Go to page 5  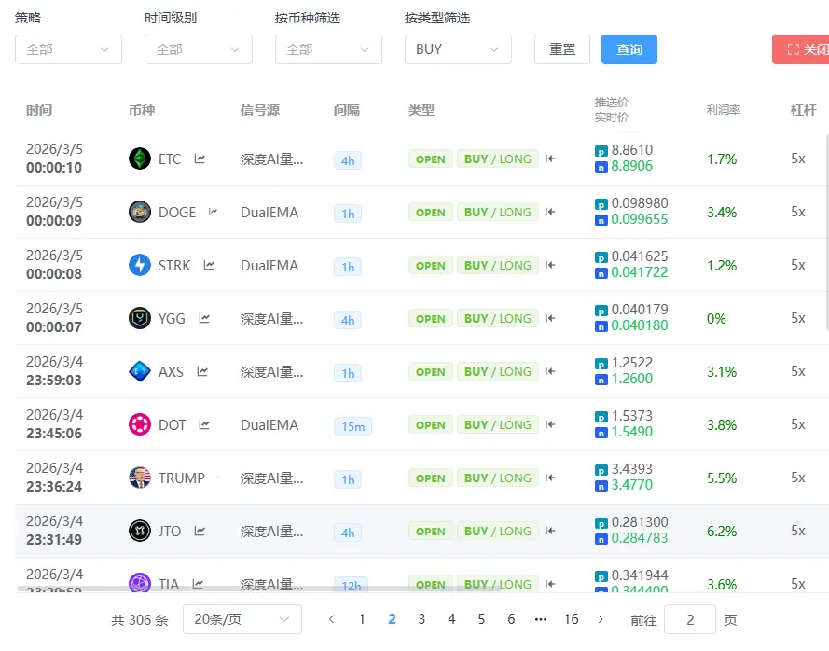pyautogui.click(x=481, y=619)
